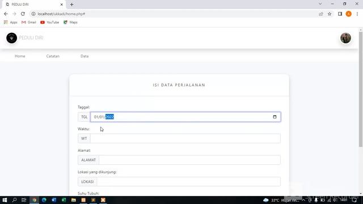Open the Chrome three-dot menu
363x204 pixels.
(x=357, y=14)
